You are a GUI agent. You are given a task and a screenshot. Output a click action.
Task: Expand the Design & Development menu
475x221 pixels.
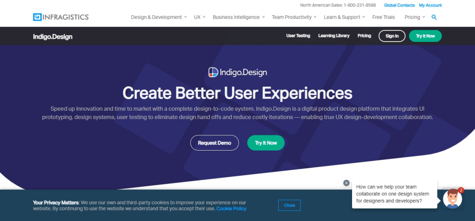tap(159, 17)
